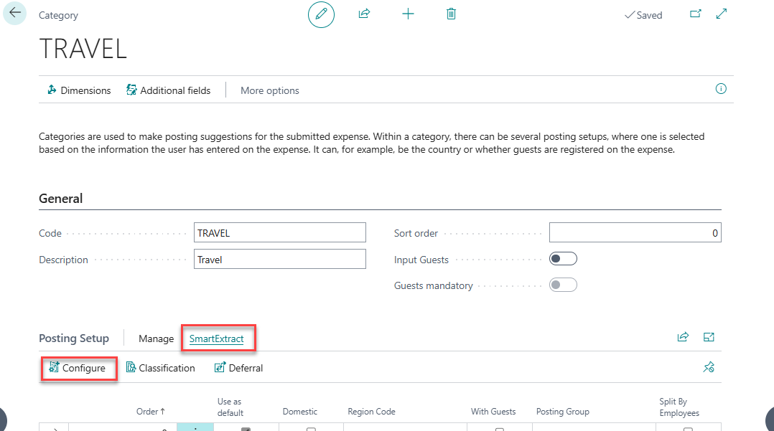Sort by the Order column header
The image size is (774, 431).
click(x=150, y=412)
